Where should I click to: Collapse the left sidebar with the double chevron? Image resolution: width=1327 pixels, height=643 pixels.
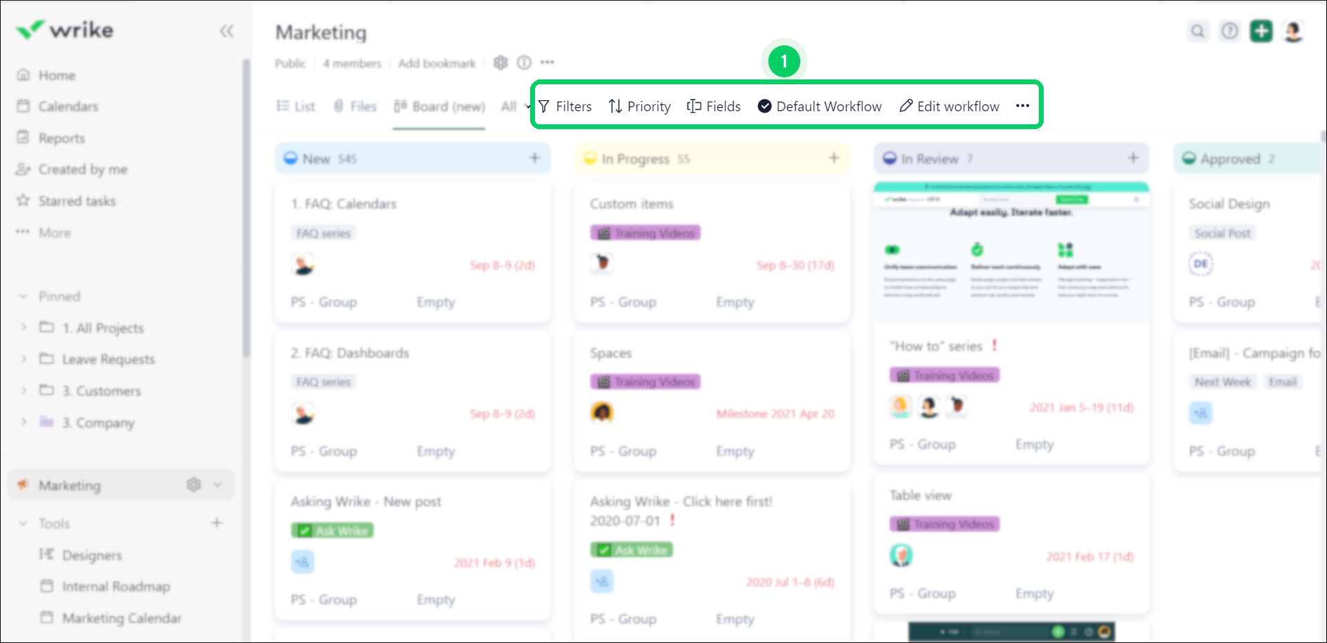pos(227,31)
